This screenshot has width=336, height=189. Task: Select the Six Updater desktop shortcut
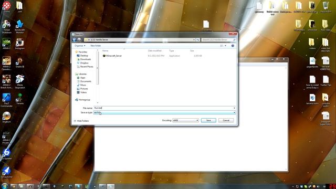7,154
